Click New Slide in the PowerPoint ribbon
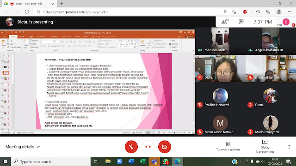 coord(26,44)
